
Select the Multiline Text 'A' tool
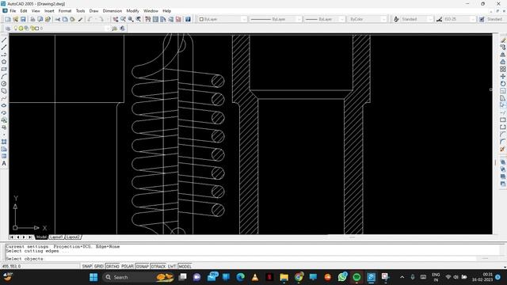tap(4, 164)
